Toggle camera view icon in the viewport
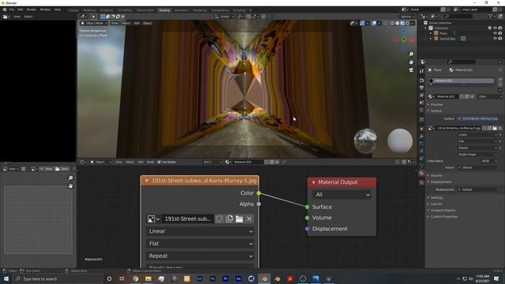505x284 pixels. tap(411, 70)
